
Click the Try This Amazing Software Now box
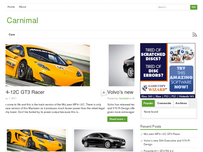click(x=181, y=79)
